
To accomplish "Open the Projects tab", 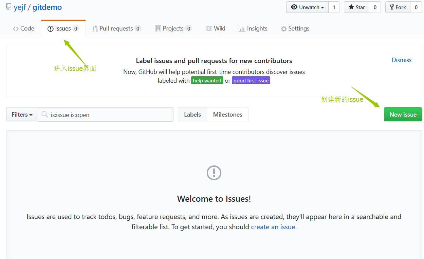I will pos(173,28).
